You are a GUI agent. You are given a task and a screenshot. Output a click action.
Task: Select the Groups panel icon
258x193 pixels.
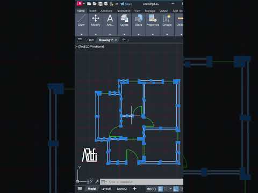pyautogui.click(x=167, y=18)
